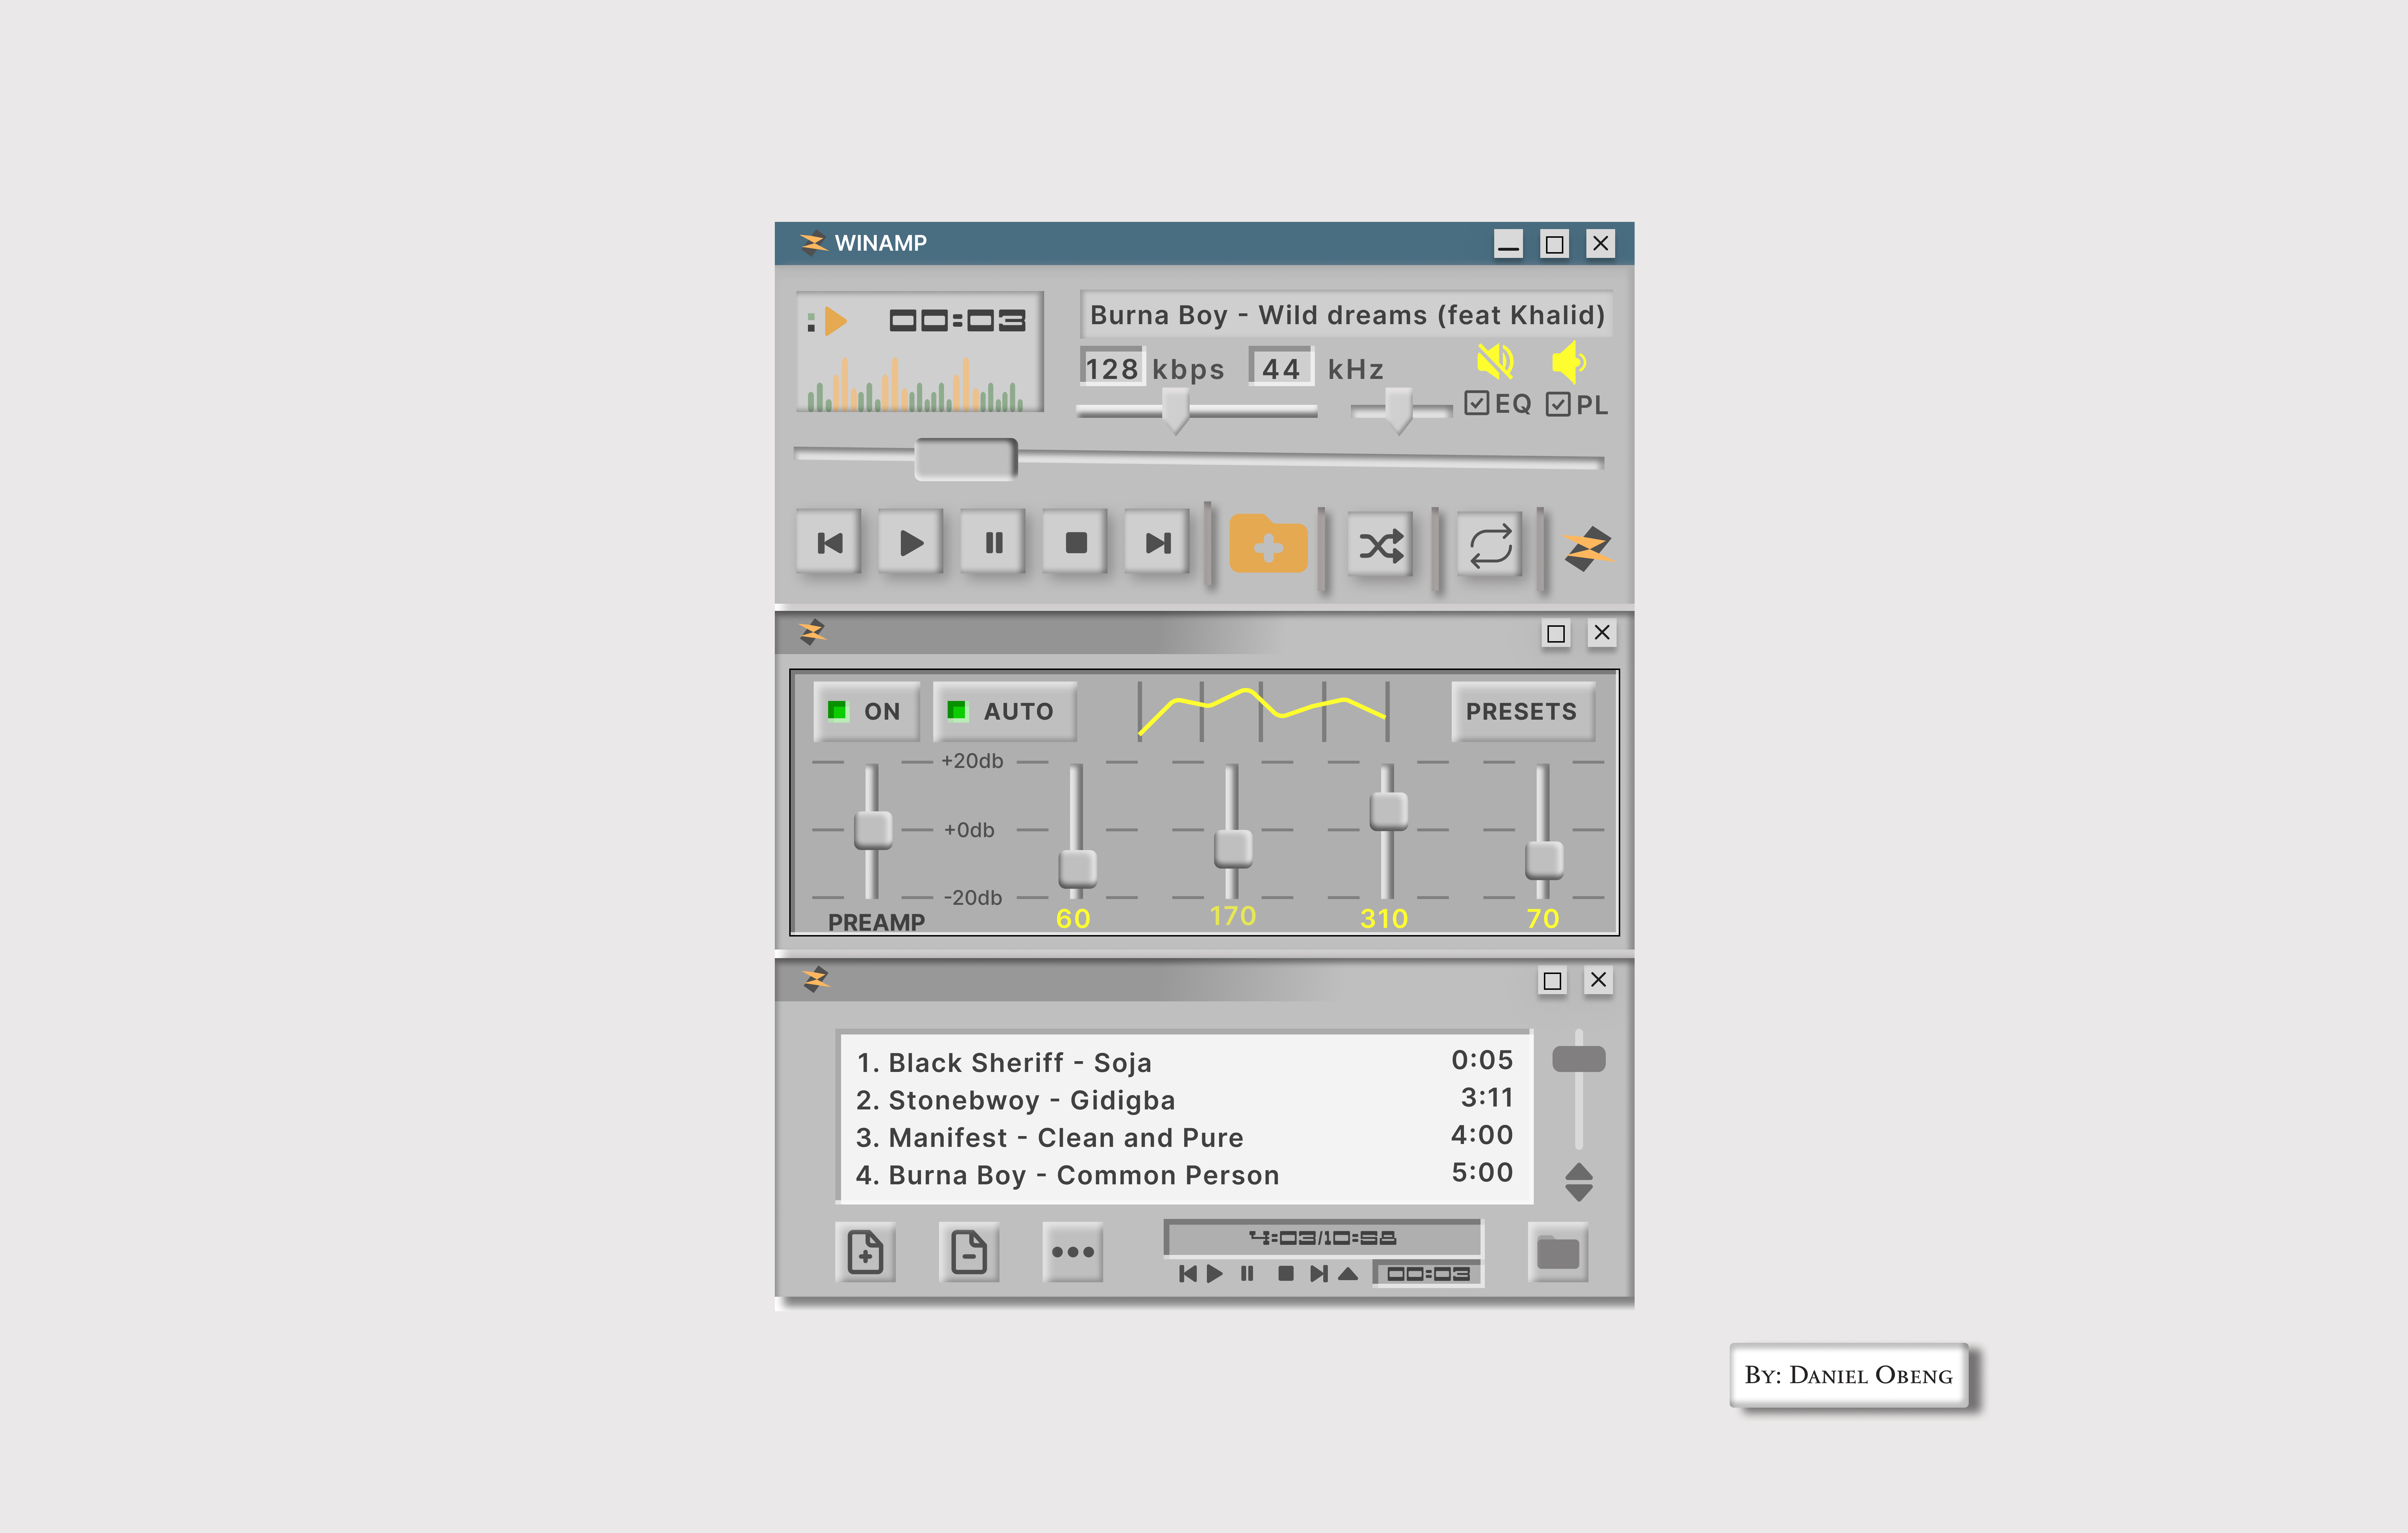This screenshot has width=2408, height=1533.
Task: Click the playlist scroll down arrow
Action: tap(1579, 1193)
